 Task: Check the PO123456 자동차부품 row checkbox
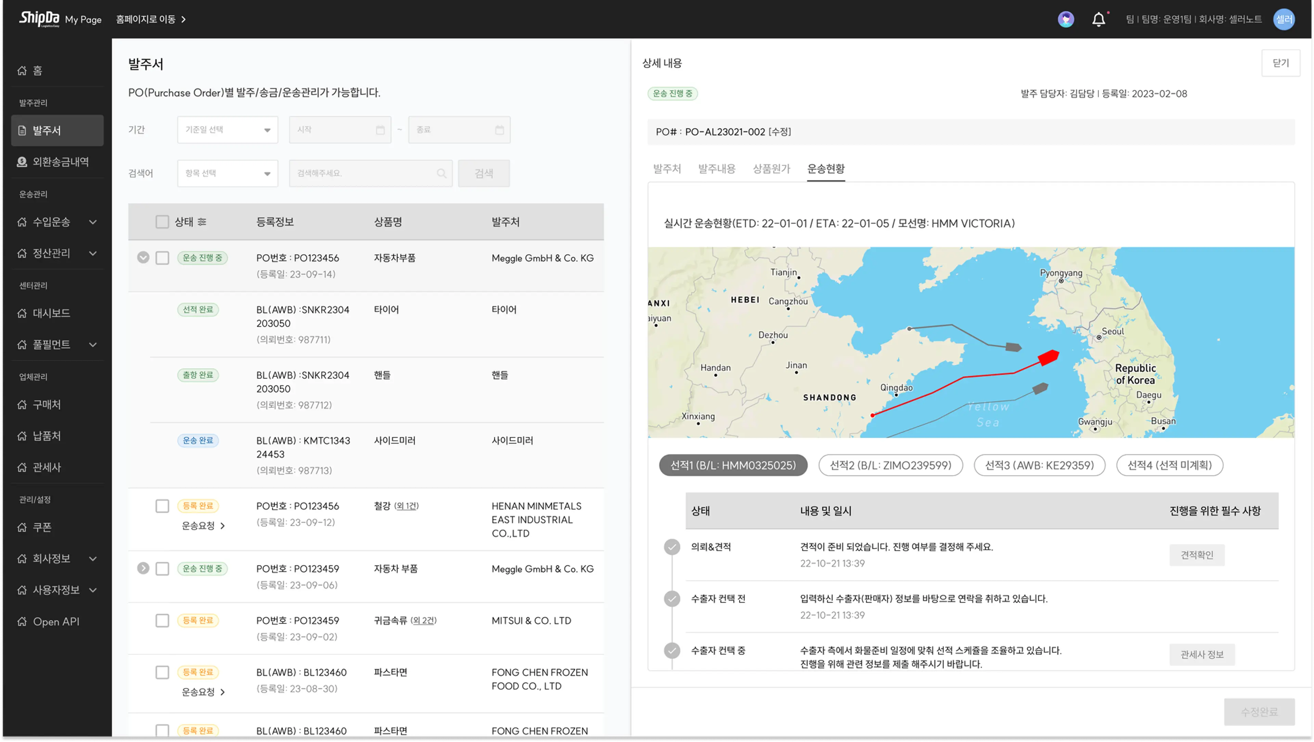coord(162,258)
